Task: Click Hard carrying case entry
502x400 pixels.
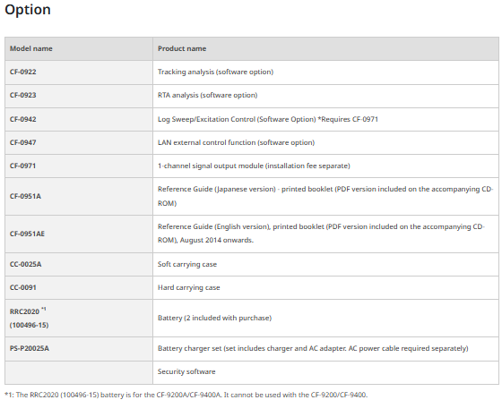Action: pos(188,287)
